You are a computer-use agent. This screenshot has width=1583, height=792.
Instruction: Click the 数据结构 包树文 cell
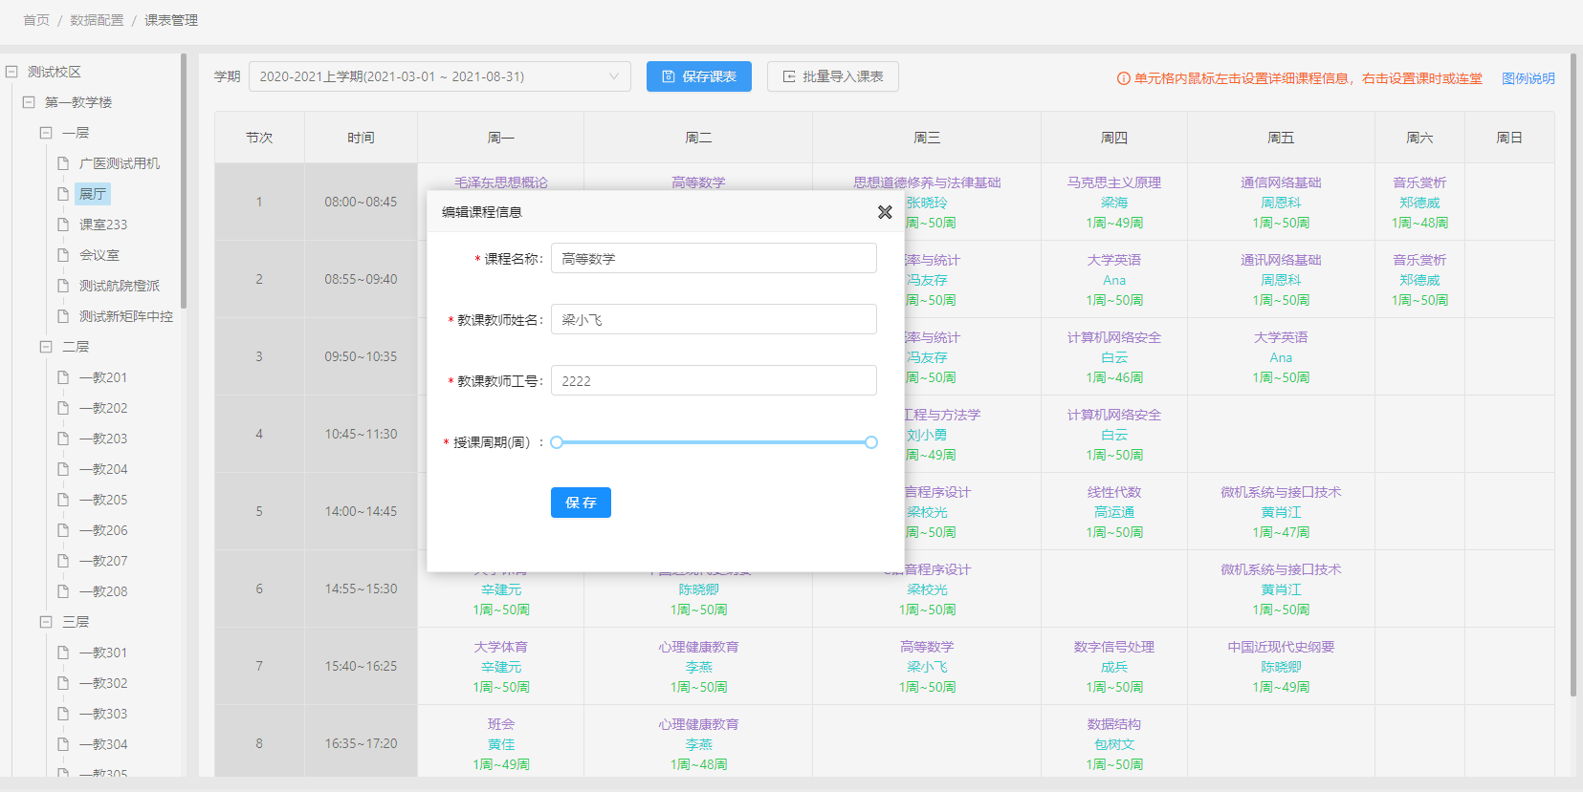pyautogui.click(x=1113, y=743)
